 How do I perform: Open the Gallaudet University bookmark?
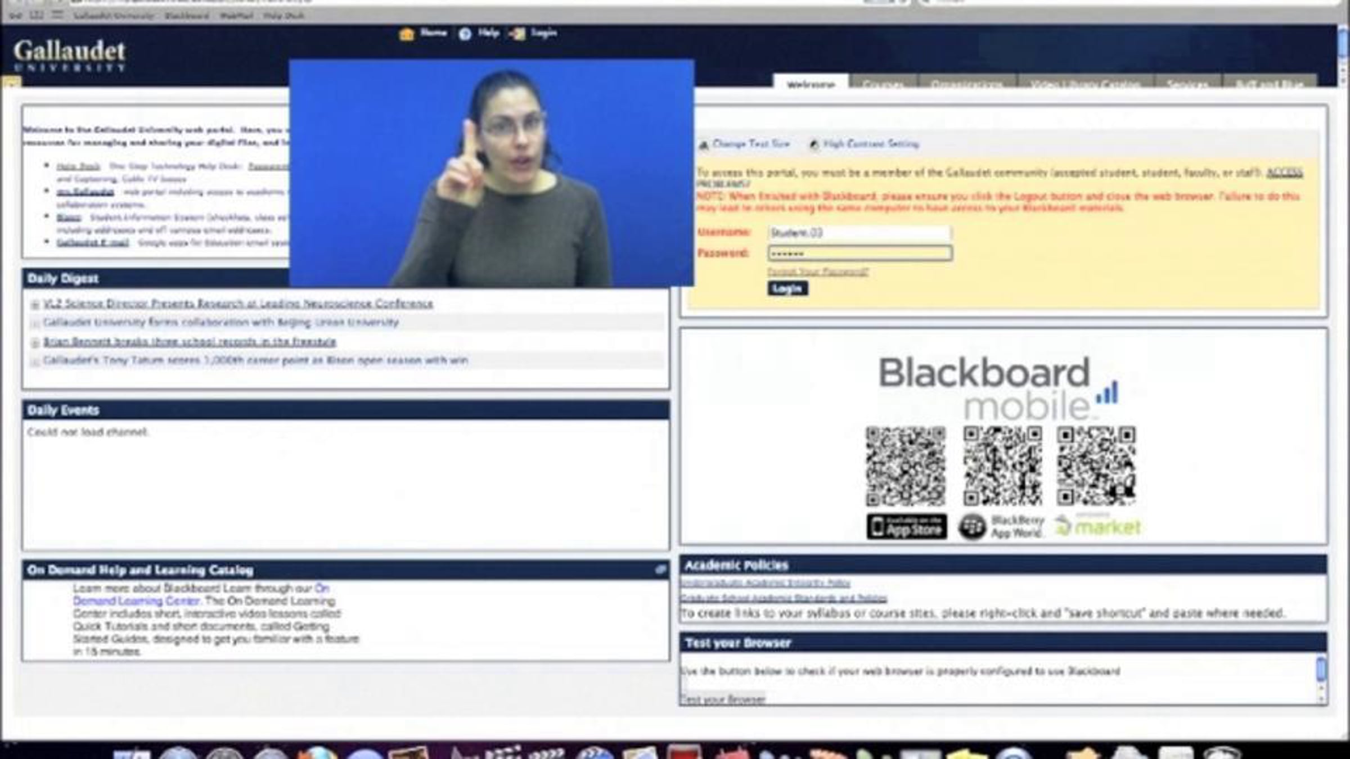coord(114,16)
